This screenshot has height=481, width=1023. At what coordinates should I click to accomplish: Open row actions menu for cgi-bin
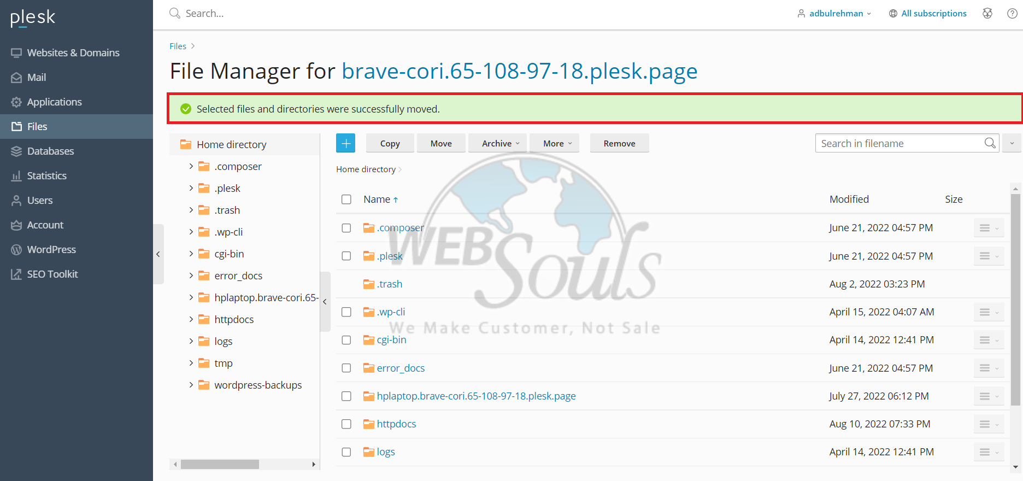989,340
